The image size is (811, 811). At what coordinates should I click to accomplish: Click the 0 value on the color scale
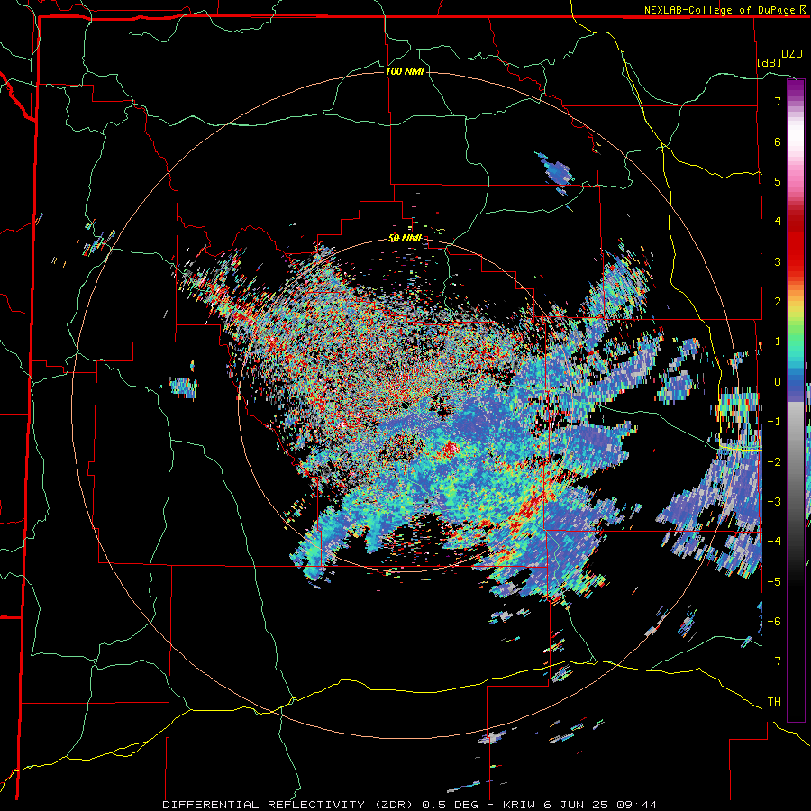click(x=778, y=382)
